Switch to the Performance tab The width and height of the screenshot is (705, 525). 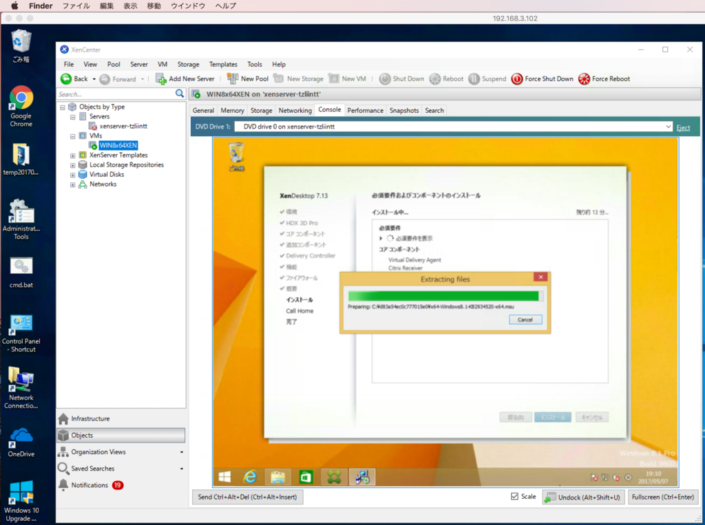click(x=365, y=110)
